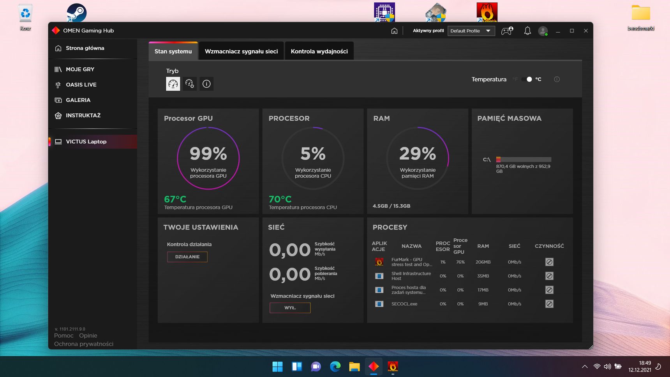Sort processes by PROCESOR column
This screenshot has width=670, height=377.
pyautogui.click(x=443, y=246)
